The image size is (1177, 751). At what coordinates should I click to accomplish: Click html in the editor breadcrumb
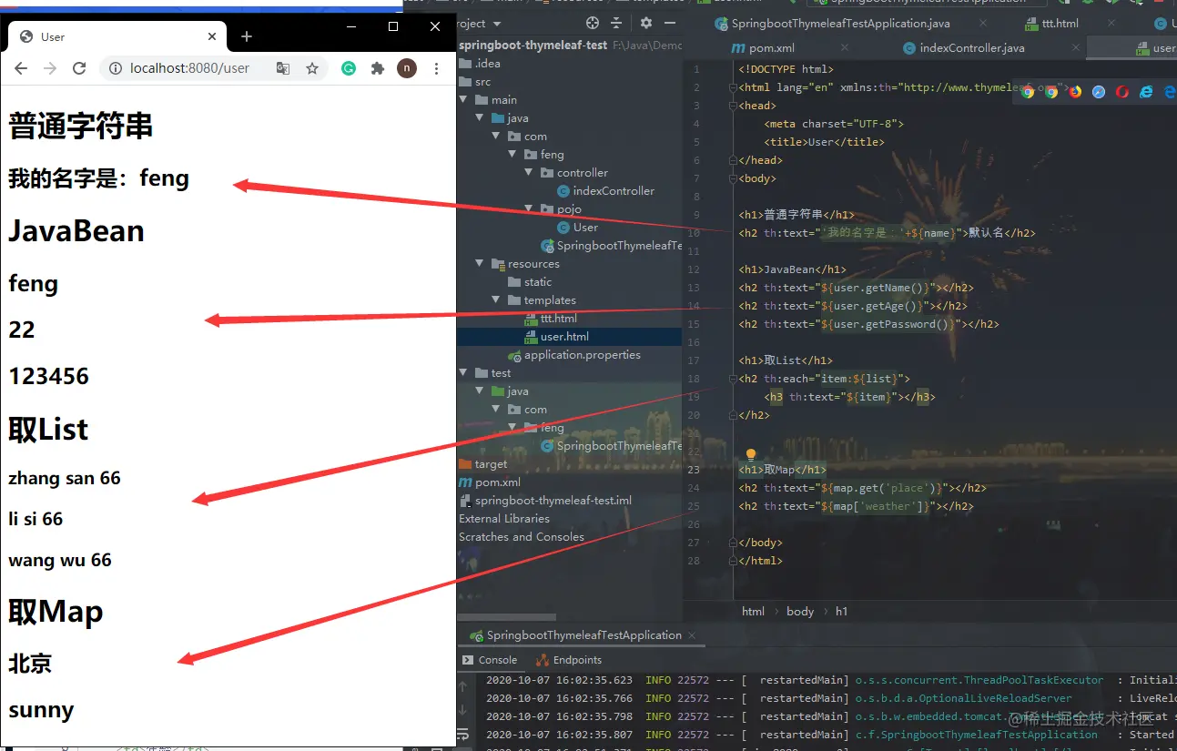click(x=753, y=612)
